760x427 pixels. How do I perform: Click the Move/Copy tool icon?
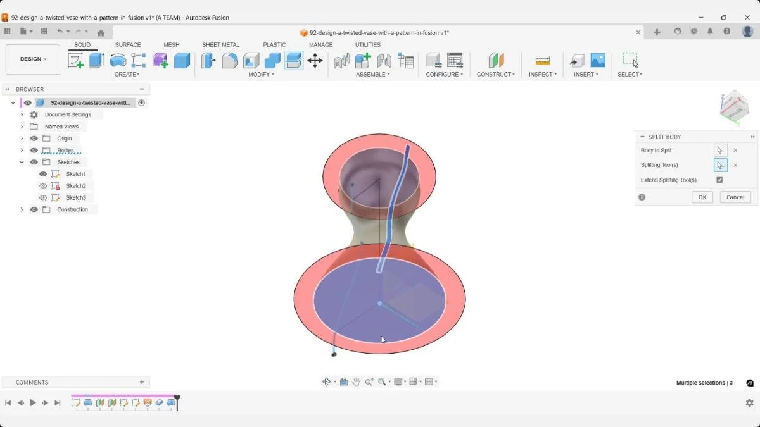(x=315, y=59)
